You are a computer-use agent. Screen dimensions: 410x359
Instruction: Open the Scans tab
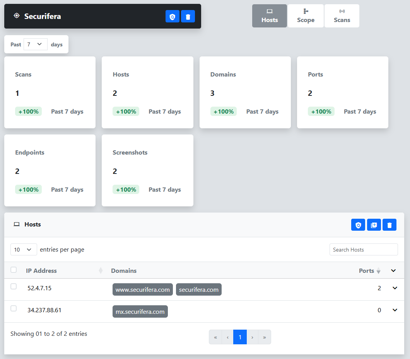[x=342, y=16]
